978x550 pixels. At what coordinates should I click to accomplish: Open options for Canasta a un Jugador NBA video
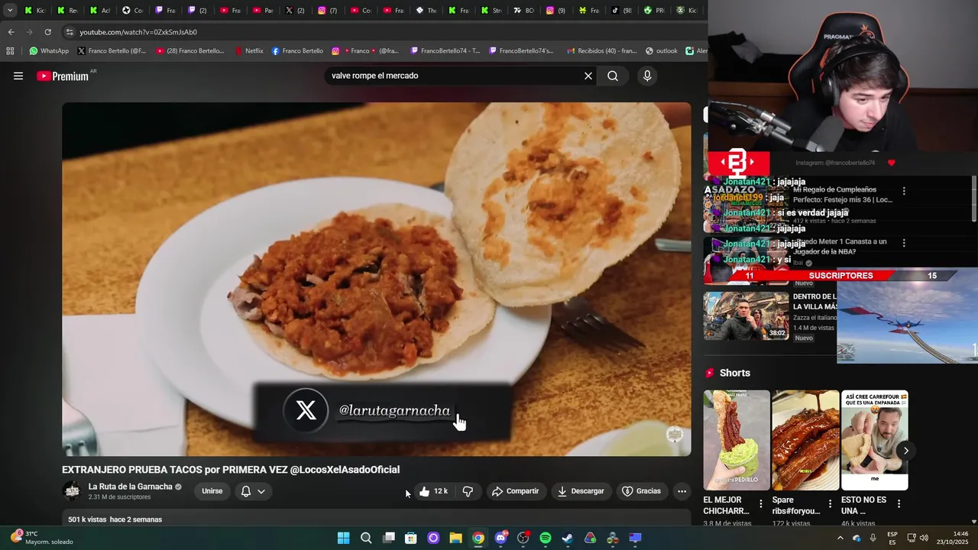click(x=904, y=243)
